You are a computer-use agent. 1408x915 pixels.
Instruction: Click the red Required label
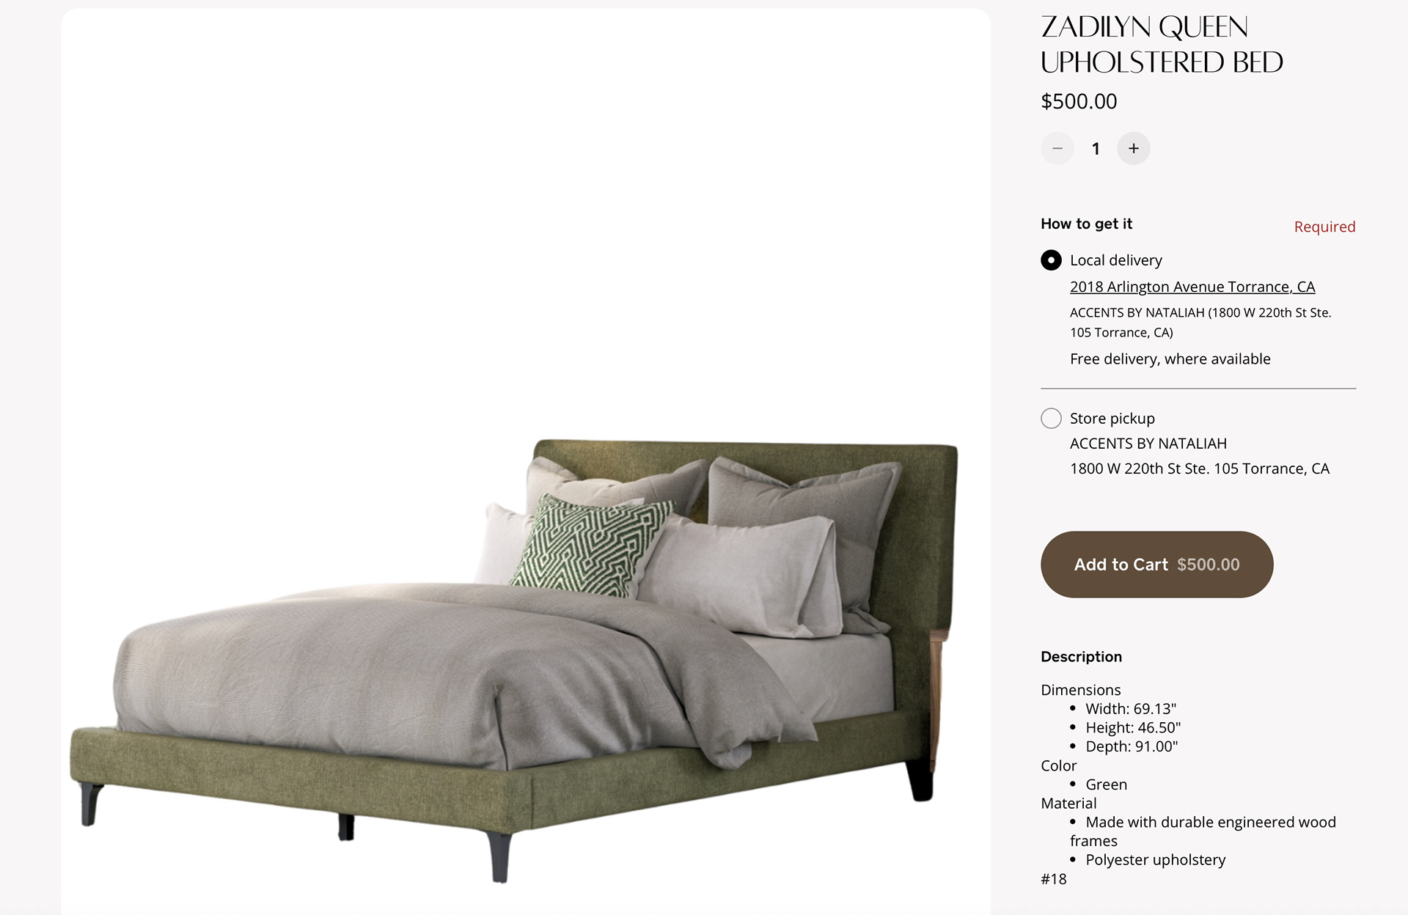1324,227
